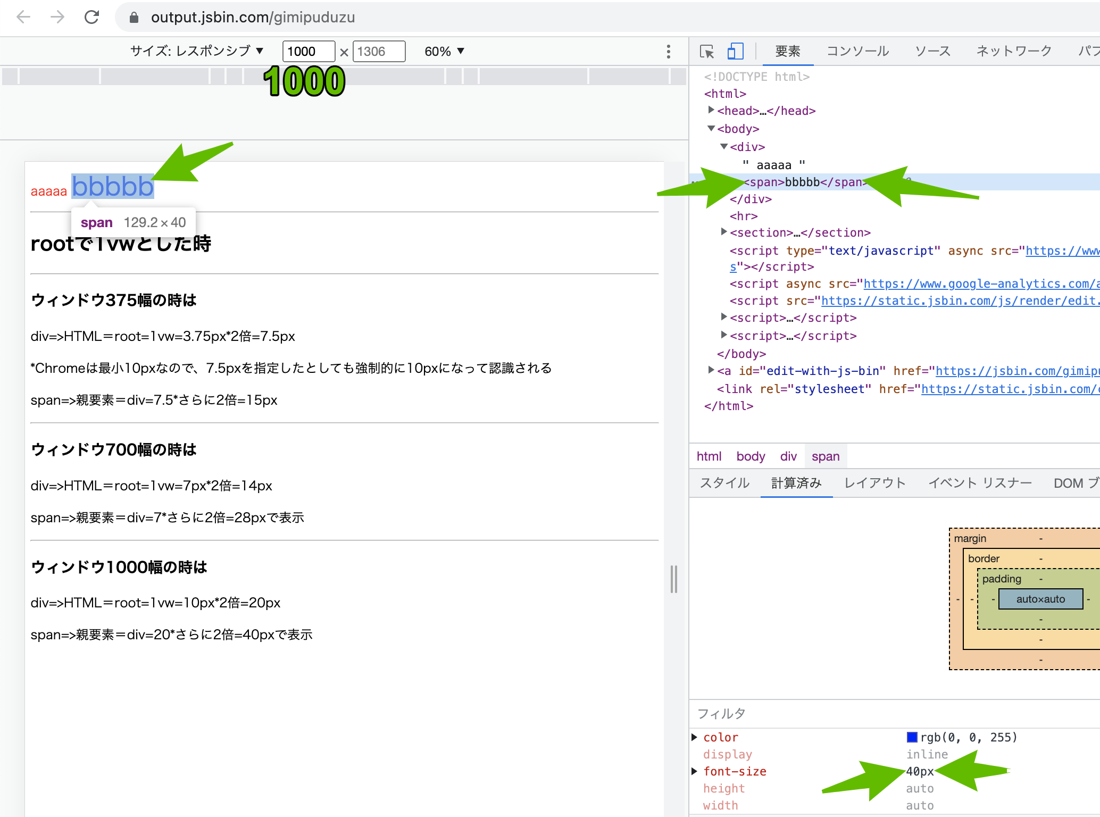Click the browser forward arrow
Image resolution: width=1100 pixels, height=817 pixels.
pyautogui.click(x=57, y=17)
